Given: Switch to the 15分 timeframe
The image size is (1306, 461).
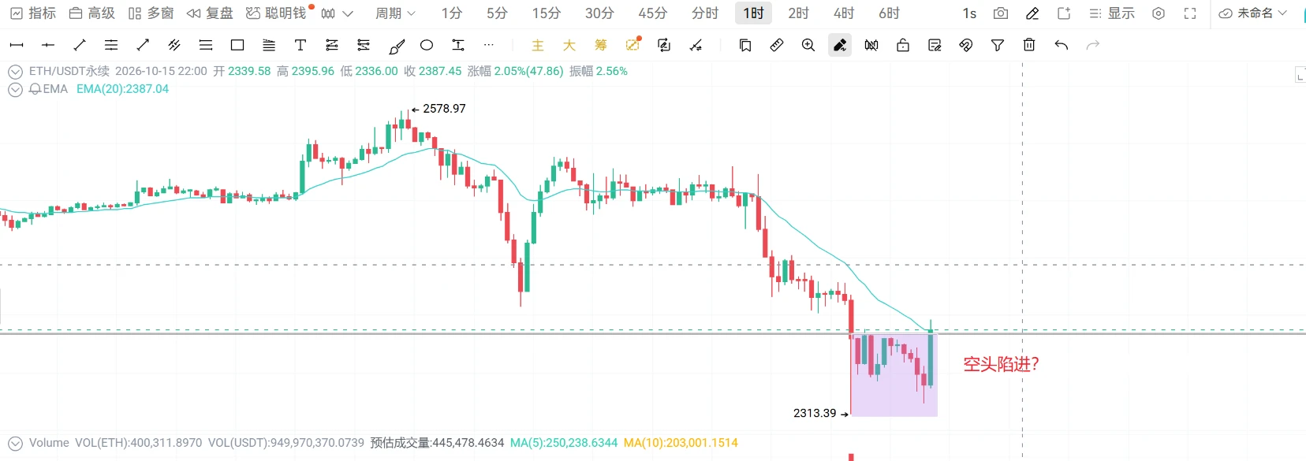Looking at the screenshot, I should [x=547, y=13].
